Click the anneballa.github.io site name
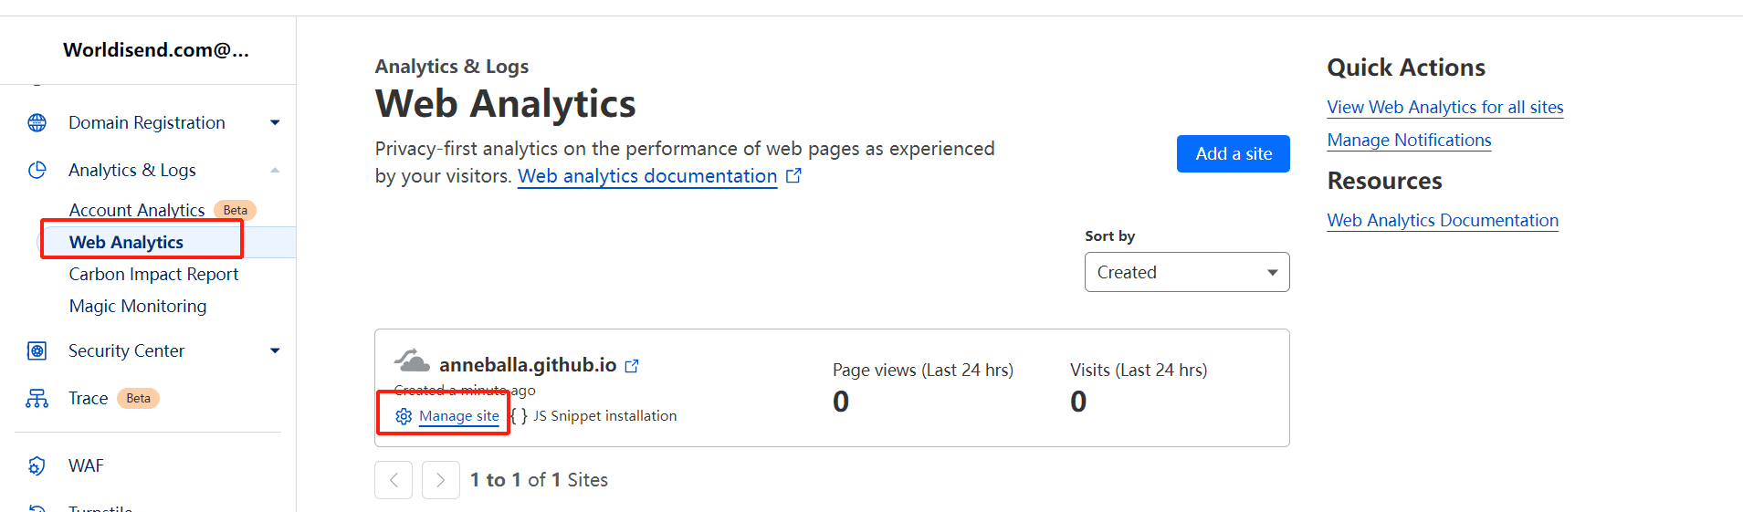Screen dimensions: 1743x512 [528, 365]
